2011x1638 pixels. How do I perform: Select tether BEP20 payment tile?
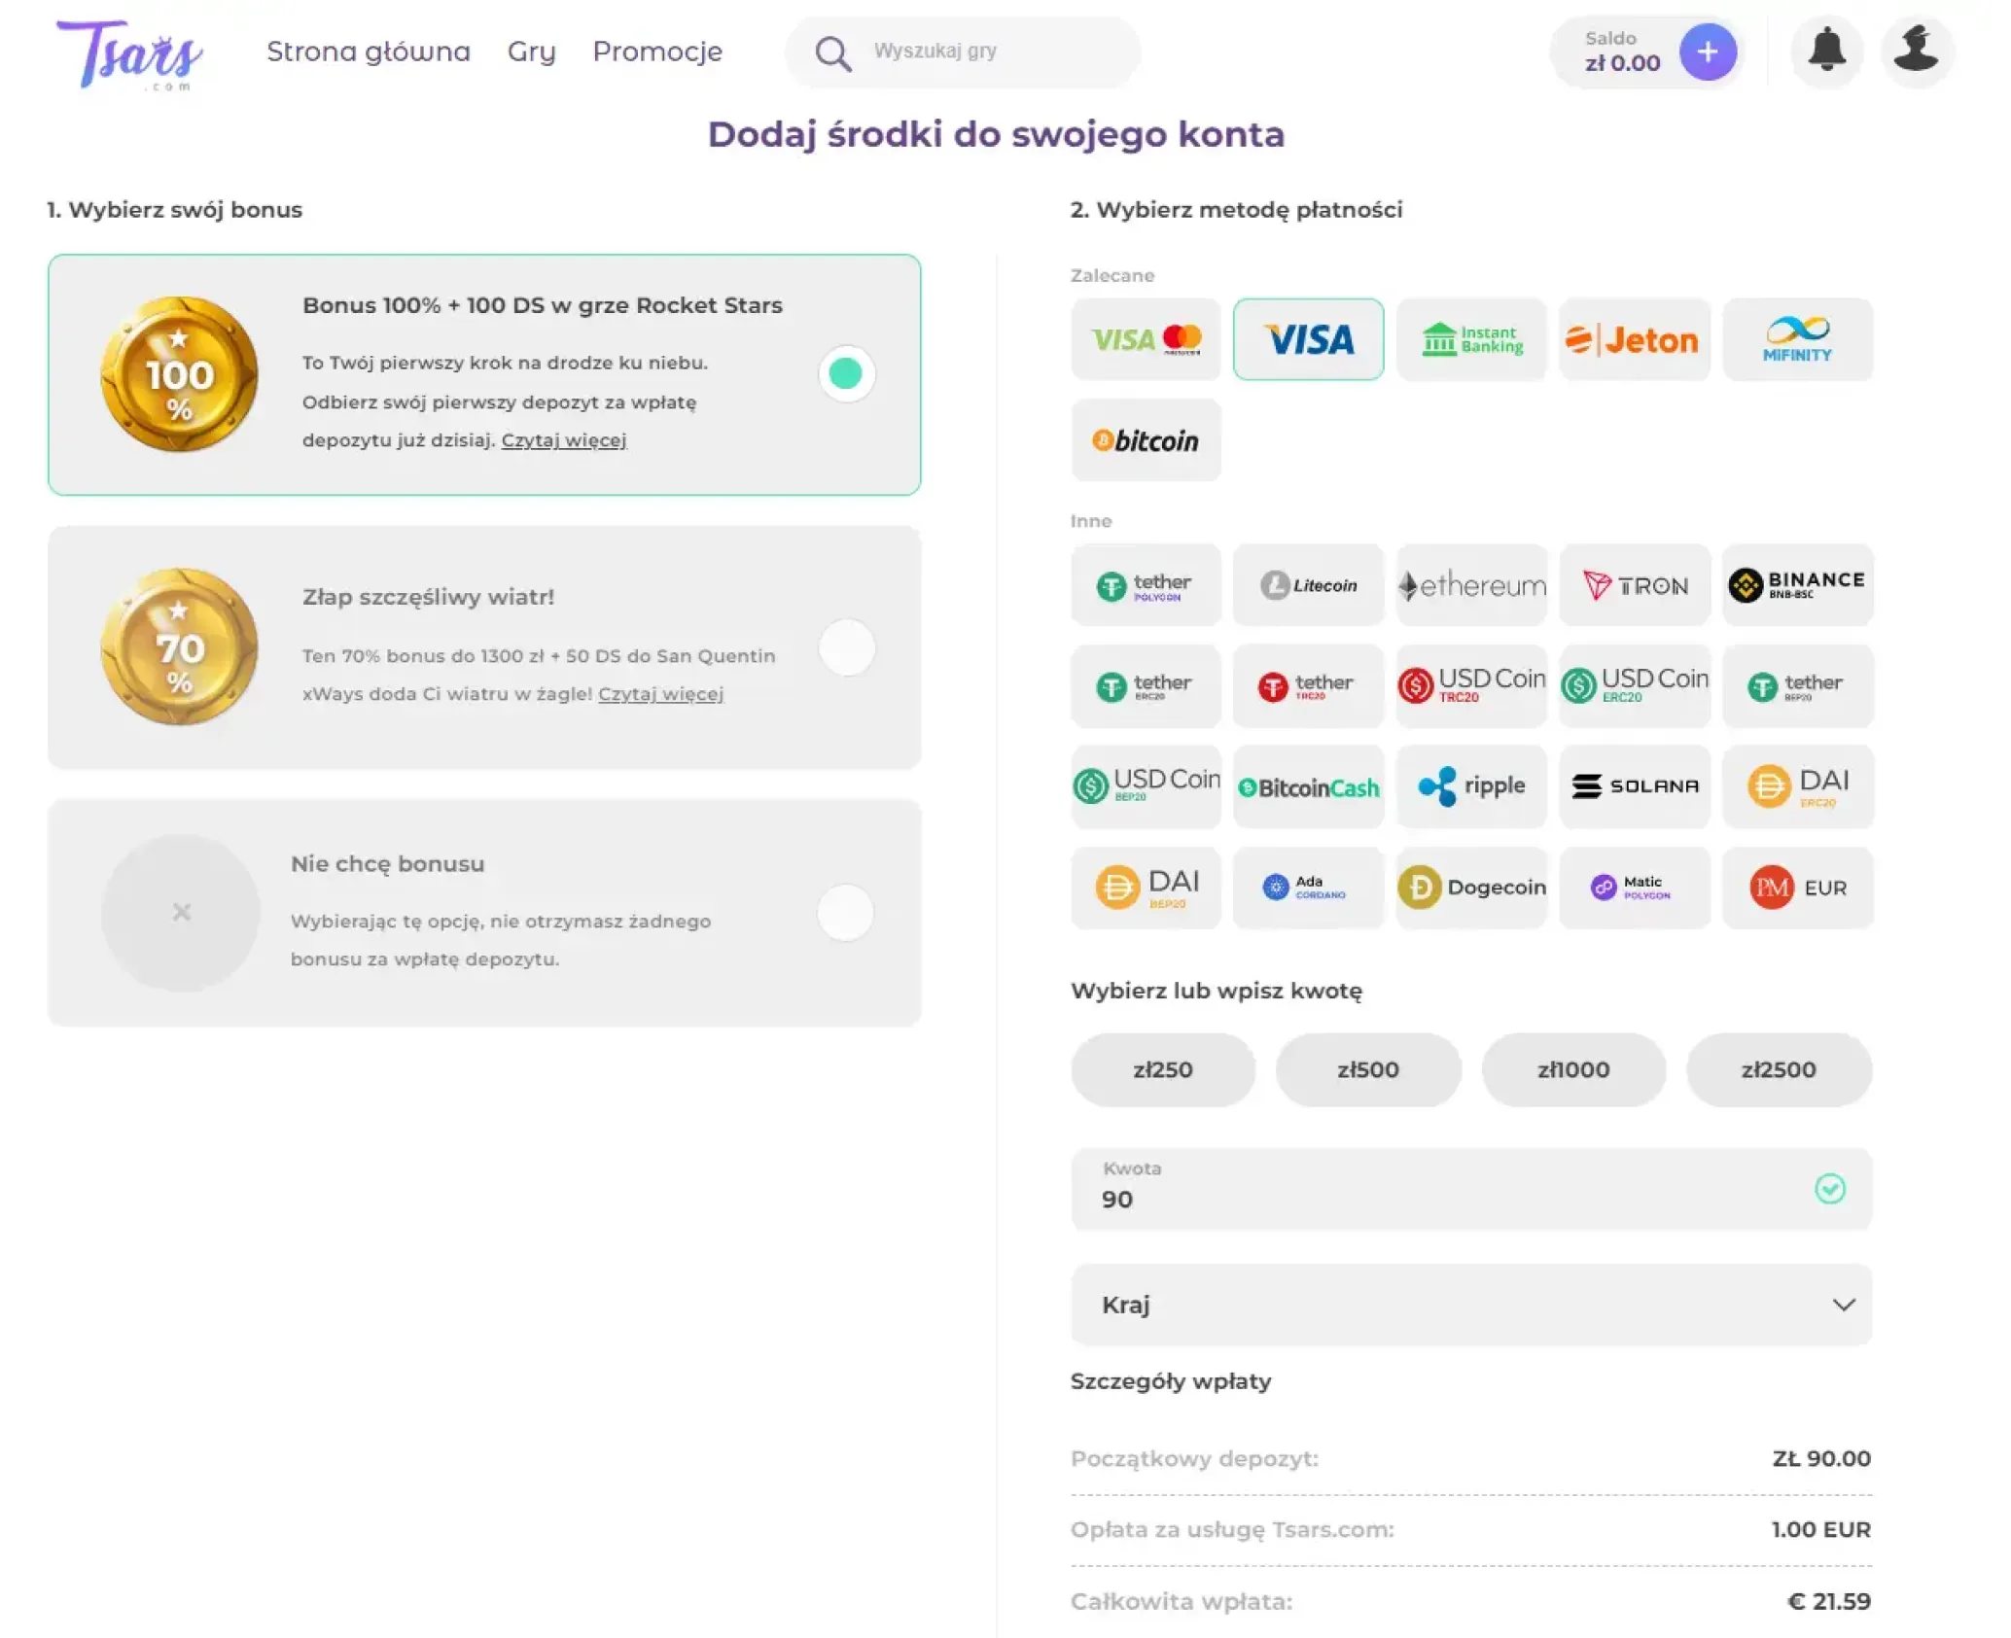click(1797, 686)
